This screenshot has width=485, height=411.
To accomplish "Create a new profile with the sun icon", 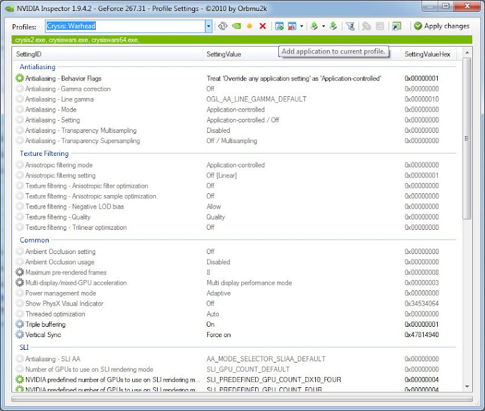I will 249,26.
